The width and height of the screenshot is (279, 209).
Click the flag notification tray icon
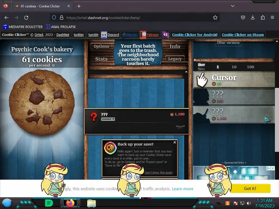236,203
